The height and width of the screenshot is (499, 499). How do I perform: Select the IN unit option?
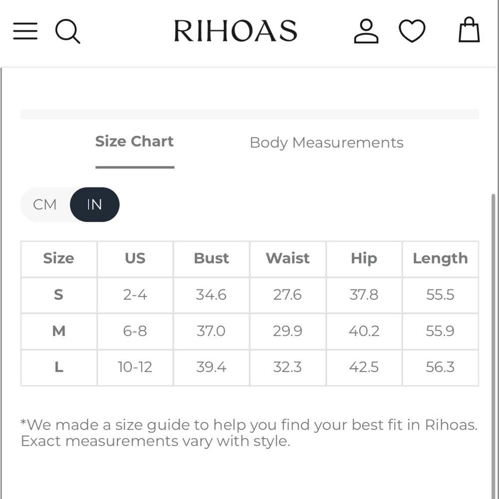pos(94,205)
